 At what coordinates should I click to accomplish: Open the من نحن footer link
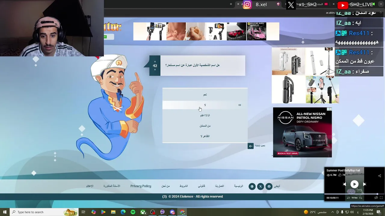click(x=165, y=186)
